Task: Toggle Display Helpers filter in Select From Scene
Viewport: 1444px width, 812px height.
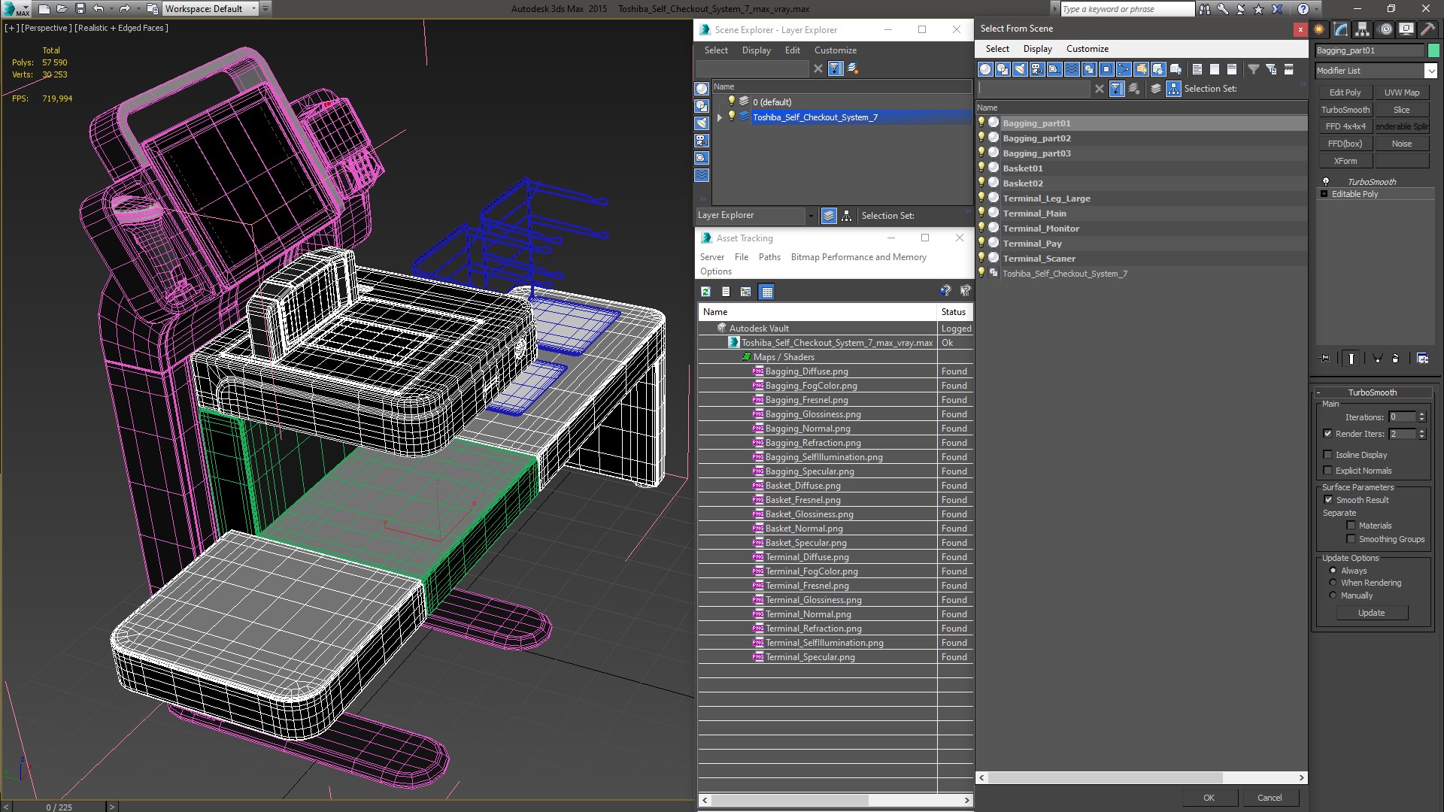Action: (x=1054, y=69)
